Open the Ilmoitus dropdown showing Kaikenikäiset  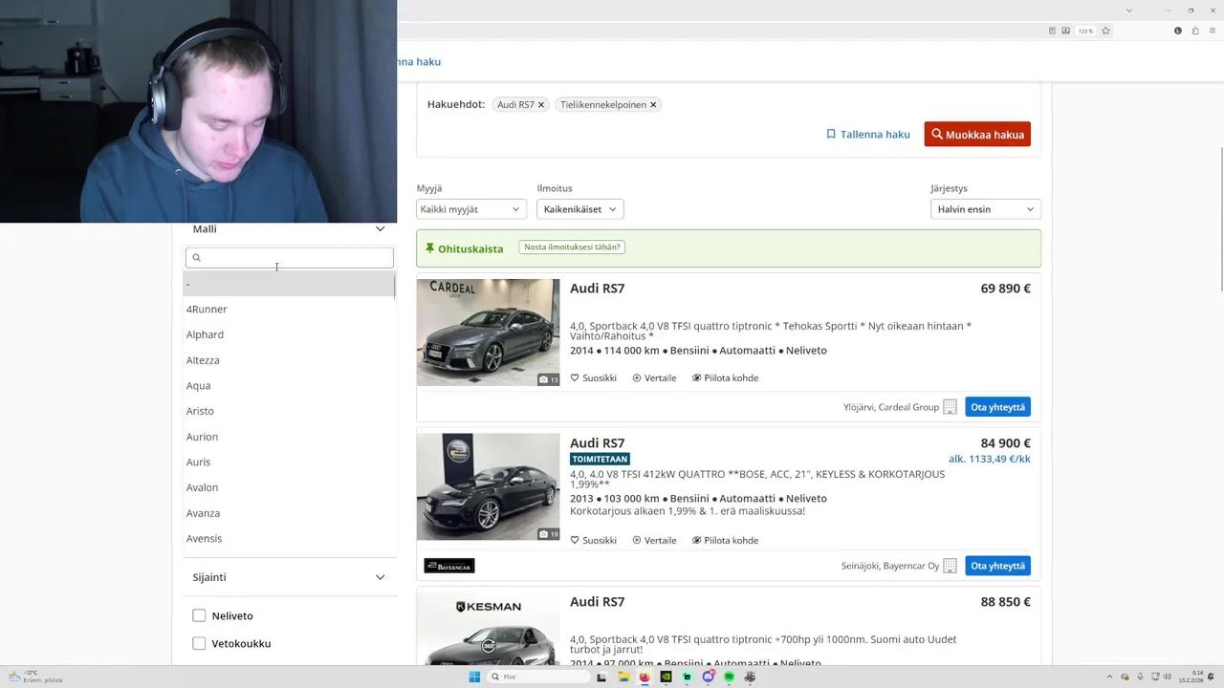click(x=580, y=209)
